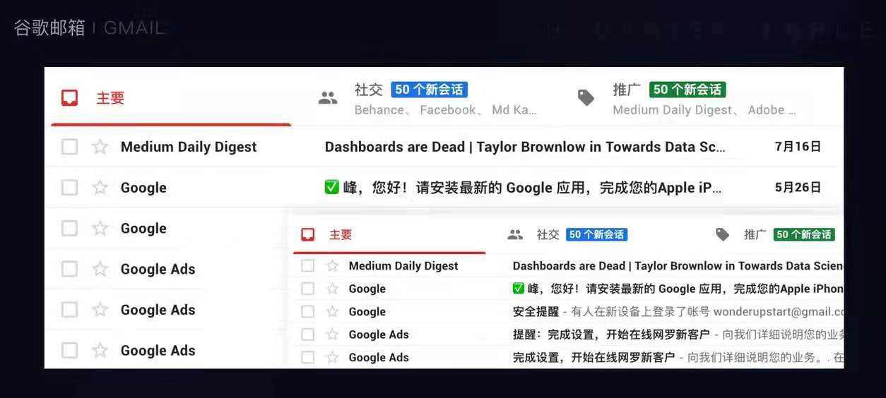Tick the large-panel Google checkbox under the 5月26日 email
This screenshot has width=886, height=398.
pyautogui.click(x=69, y=229)
